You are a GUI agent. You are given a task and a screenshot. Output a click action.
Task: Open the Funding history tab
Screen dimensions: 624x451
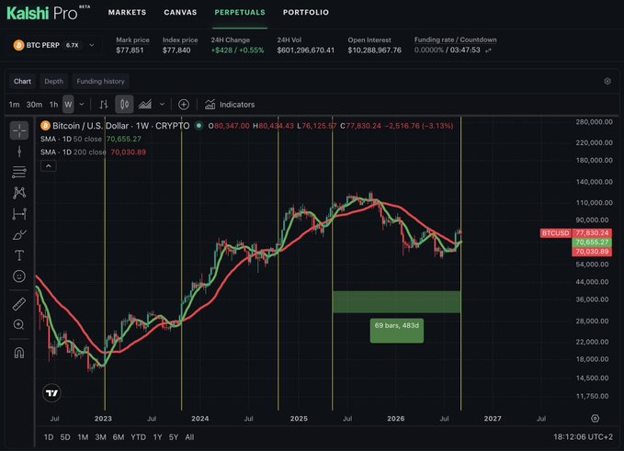pos(101,81)
